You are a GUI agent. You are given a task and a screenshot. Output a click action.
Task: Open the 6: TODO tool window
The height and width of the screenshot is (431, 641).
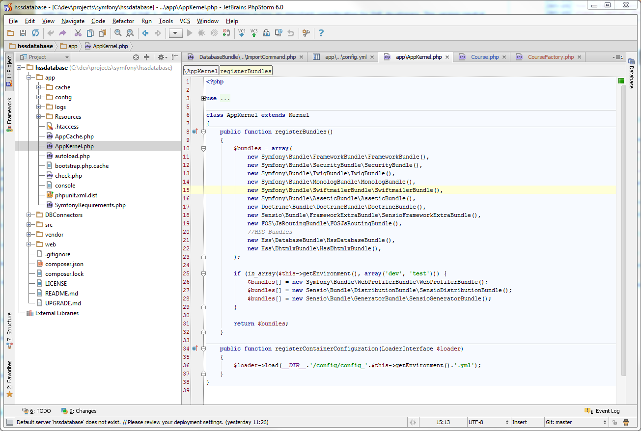point(37,411)
